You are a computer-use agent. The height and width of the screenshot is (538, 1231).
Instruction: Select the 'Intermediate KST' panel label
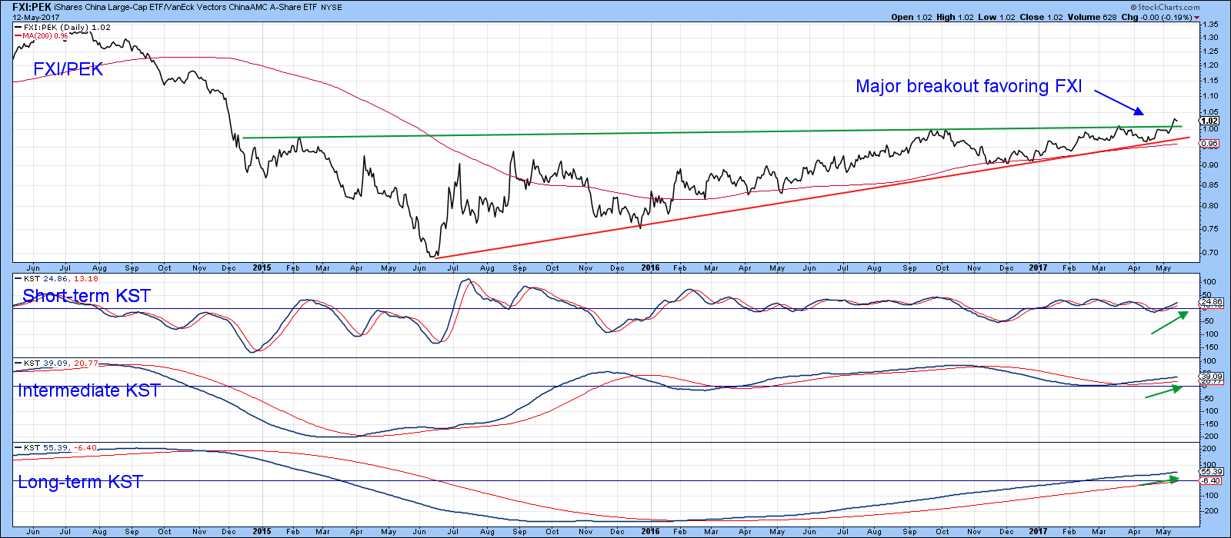coord(88,390)
